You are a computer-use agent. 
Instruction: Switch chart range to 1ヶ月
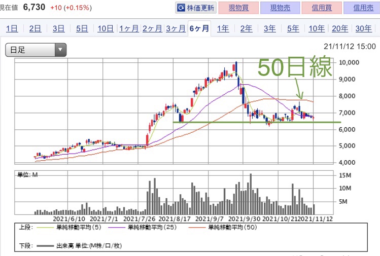129,28
